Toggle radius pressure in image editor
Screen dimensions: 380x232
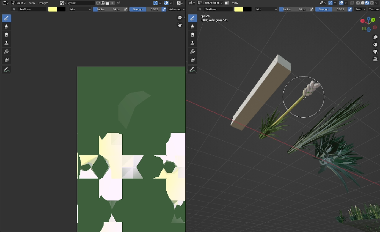(x=125, y=9)
